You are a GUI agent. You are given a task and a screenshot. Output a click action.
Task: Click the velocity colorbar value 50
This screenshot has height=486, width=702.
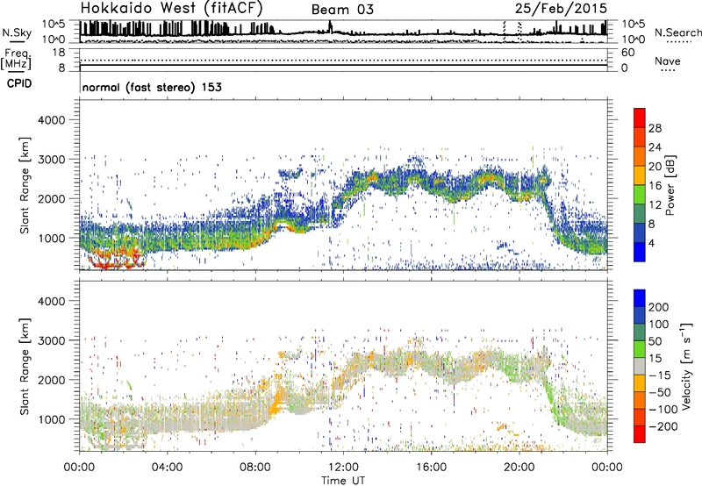(x=655, y=341)
